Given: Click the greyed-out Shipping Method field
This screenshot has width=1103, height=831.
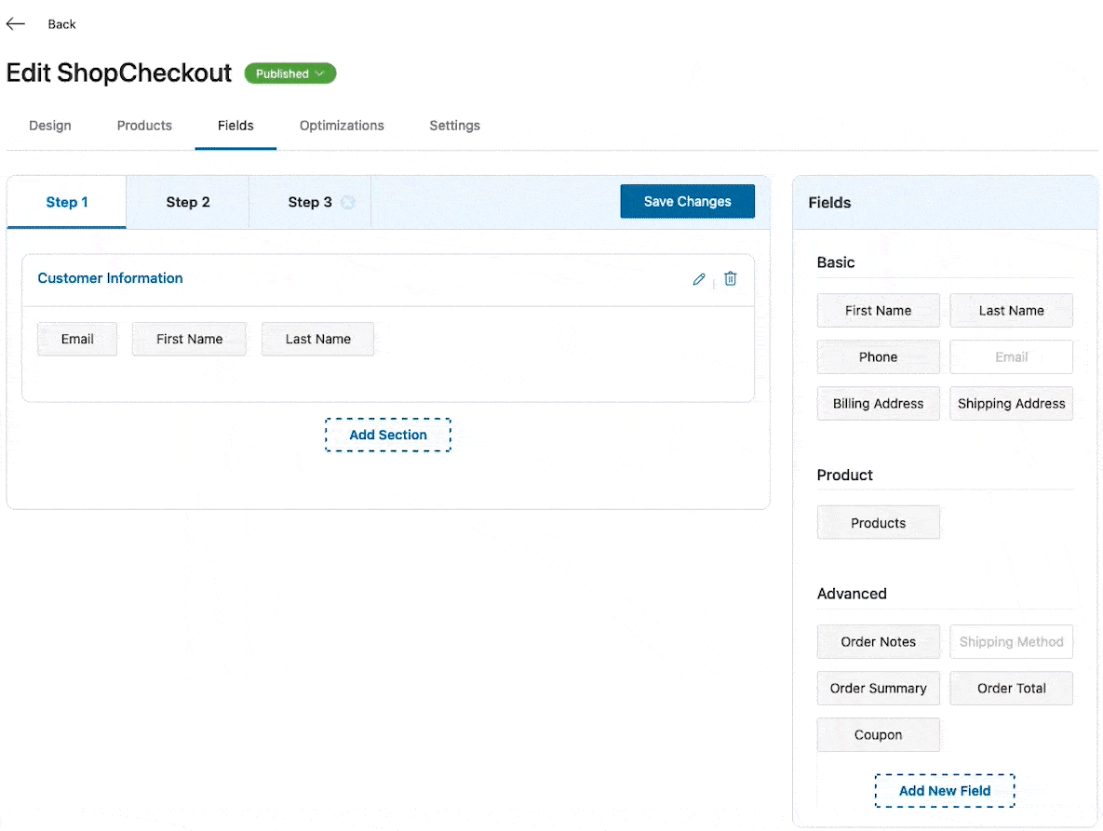Looking at the screenshot, I should pos(1011,641).
